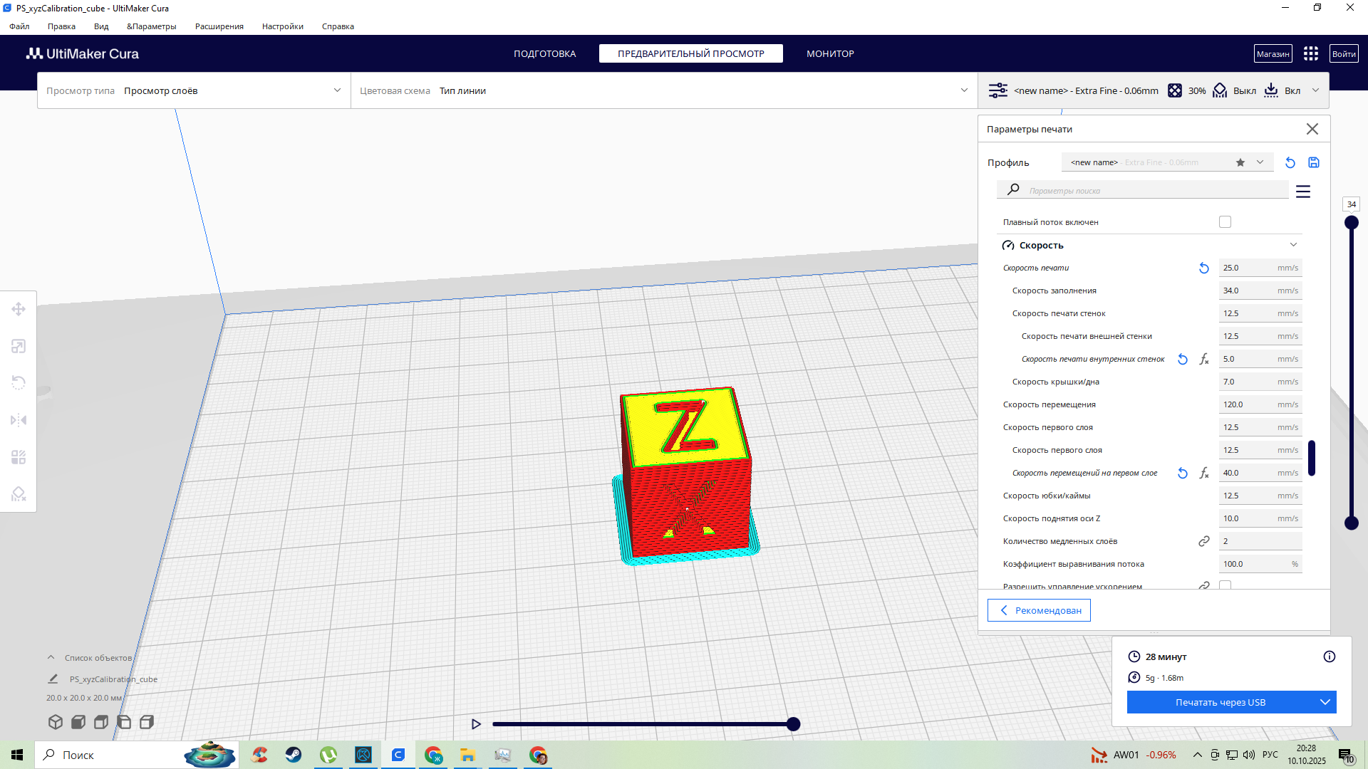Screen dimensions: 1368x769
Task: Switch to the ПОДГОТОВКА tab
Action: pyautogui.click(x=544, y=53)
